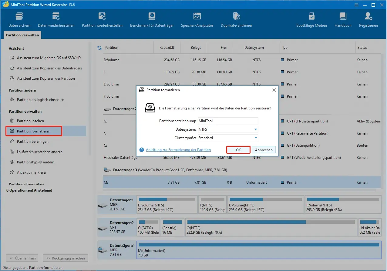
Task: Click Abbrechen to cancel formatting
Action: [264, 150]
